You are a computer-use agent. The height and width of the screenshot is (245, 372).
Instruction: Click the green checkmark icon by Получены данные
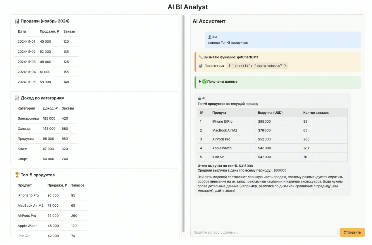(x=204, y=82)
